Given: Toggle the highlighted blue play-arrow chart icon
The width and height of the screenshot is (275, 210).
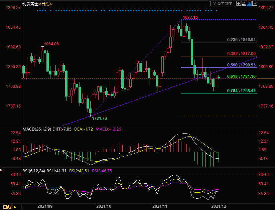Looking at the screenshot, I should 249,3.
